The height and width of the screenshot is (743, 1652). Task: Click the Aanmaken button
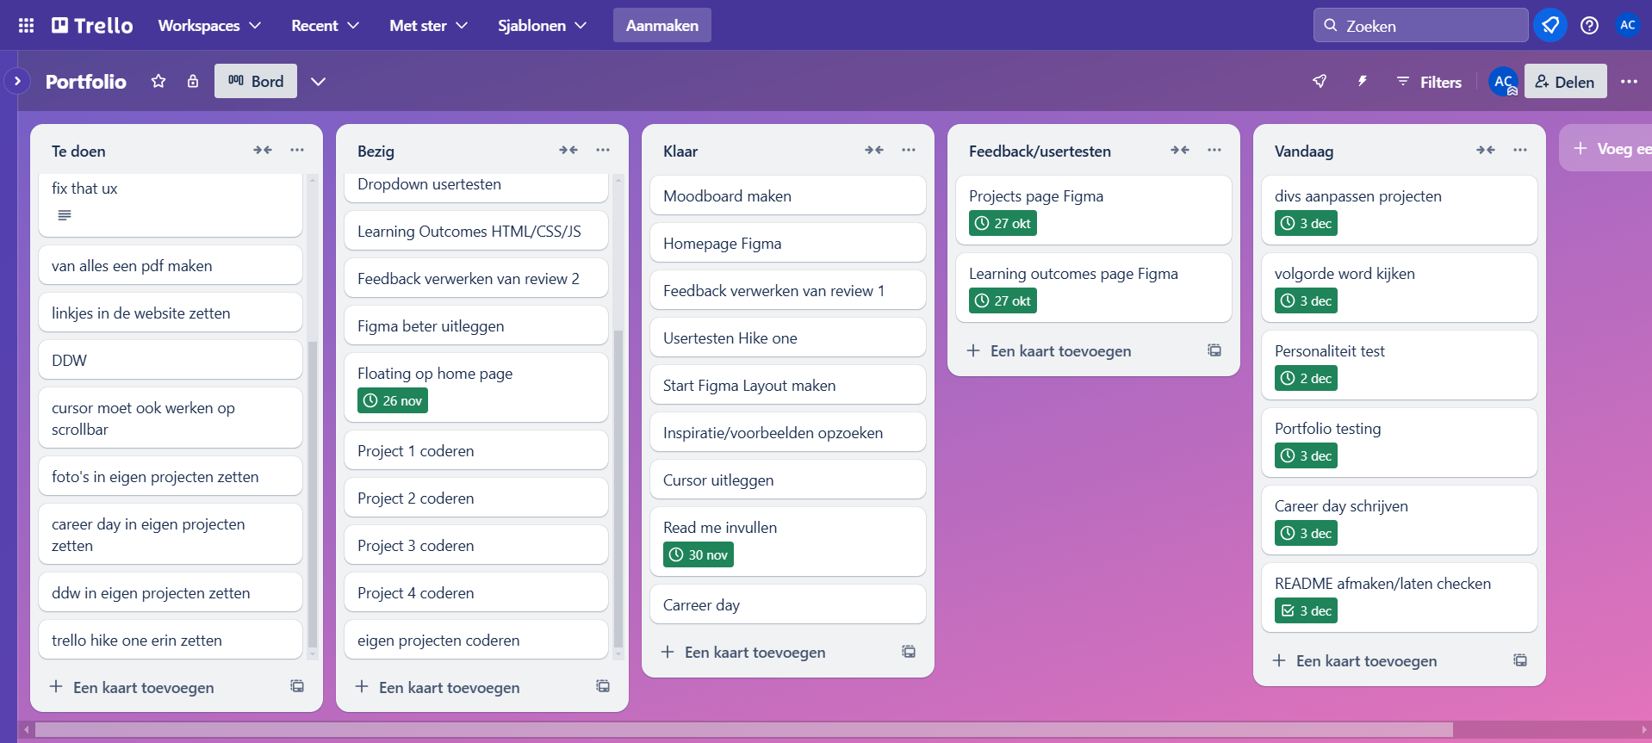point(661,26)
